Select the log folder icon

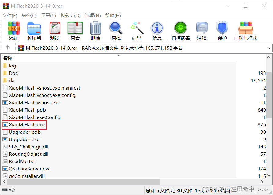[x=5, y=66]
